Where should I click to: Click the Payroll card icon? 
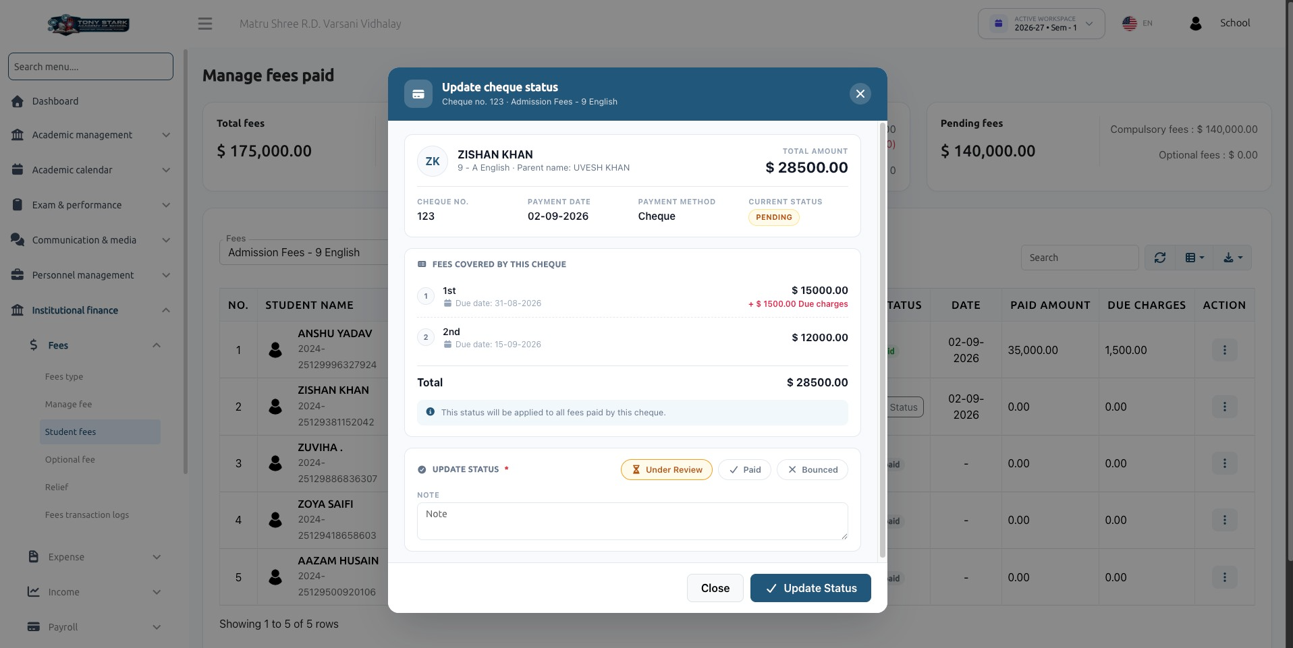[x=33, y=626]
